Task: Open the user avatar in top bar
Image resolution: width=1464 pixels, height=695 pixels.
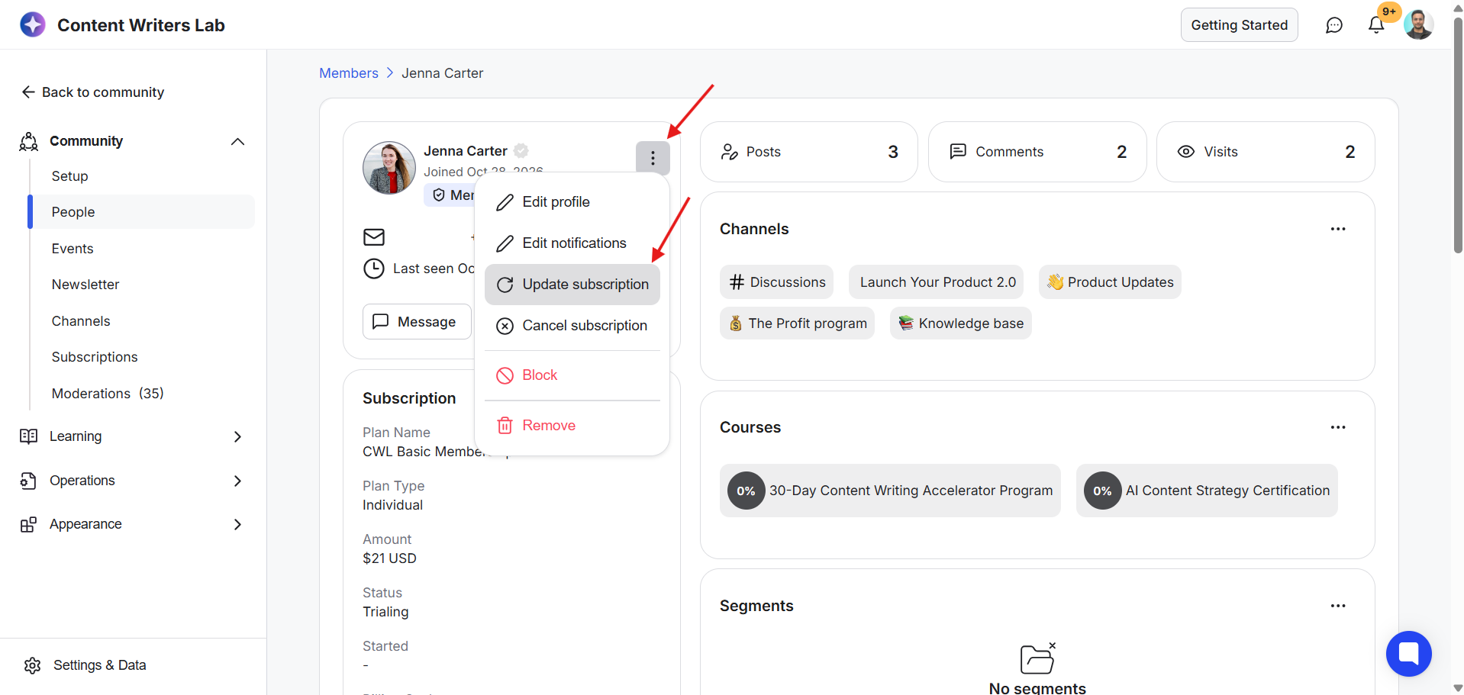Action: (1419, 25)
